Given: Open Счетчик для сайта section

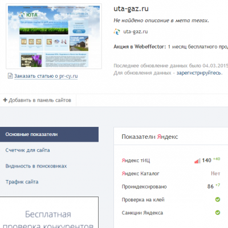Looking at the screenshot, I should click(28, 150).
